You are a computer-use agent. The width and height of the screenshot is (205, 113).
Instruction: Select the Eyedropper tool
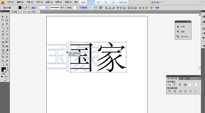click(x=3, y=53)
